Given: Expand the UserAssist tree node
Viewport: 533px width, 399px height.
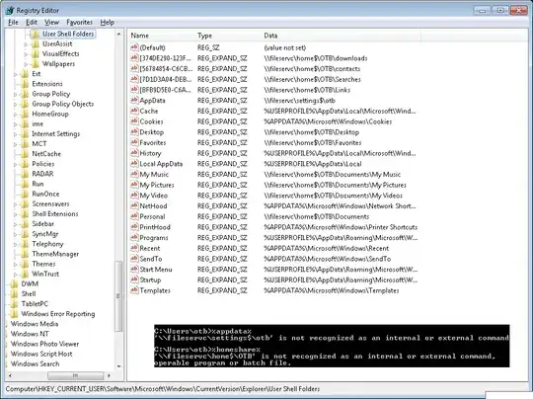Looking at the screenshot, I should click(x=26, y=44).
